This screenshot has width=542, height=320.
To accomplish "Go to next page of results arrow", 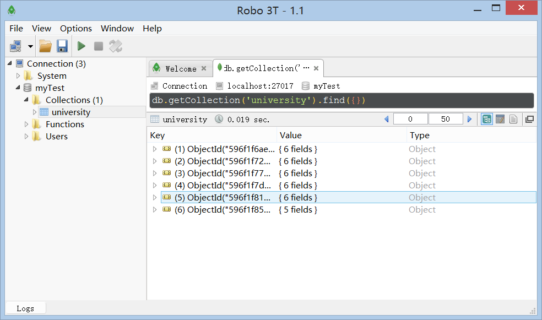I will [469, 119].
